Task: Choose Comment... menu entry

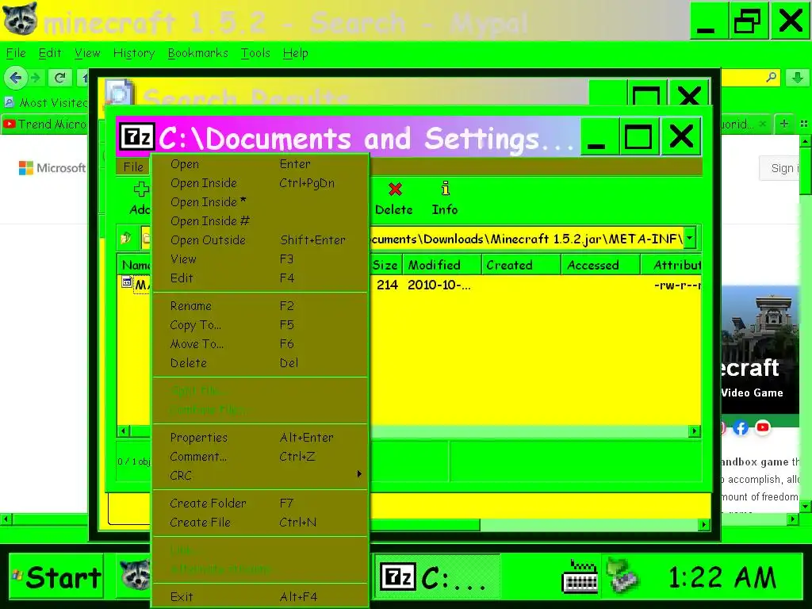Action: point(260,457)
